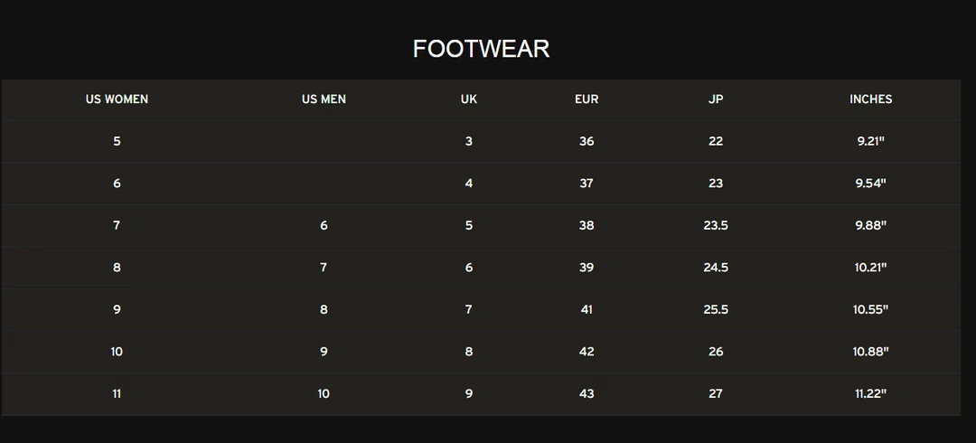Click EUR size 36 cell
The width and height of the screenshot is (976, 443).
(587, 141)
